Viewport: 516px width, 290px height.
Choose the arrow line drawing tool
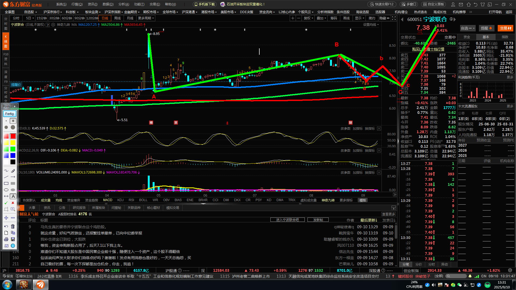(13, 177)
